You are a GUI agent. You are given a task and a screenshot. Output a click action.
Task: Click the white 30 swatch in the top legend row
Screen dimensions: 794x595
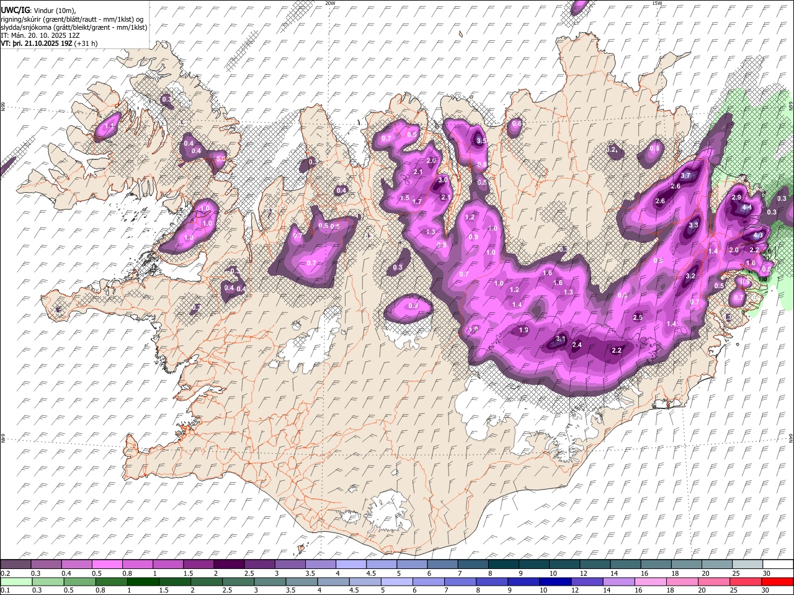pos(777,564)
